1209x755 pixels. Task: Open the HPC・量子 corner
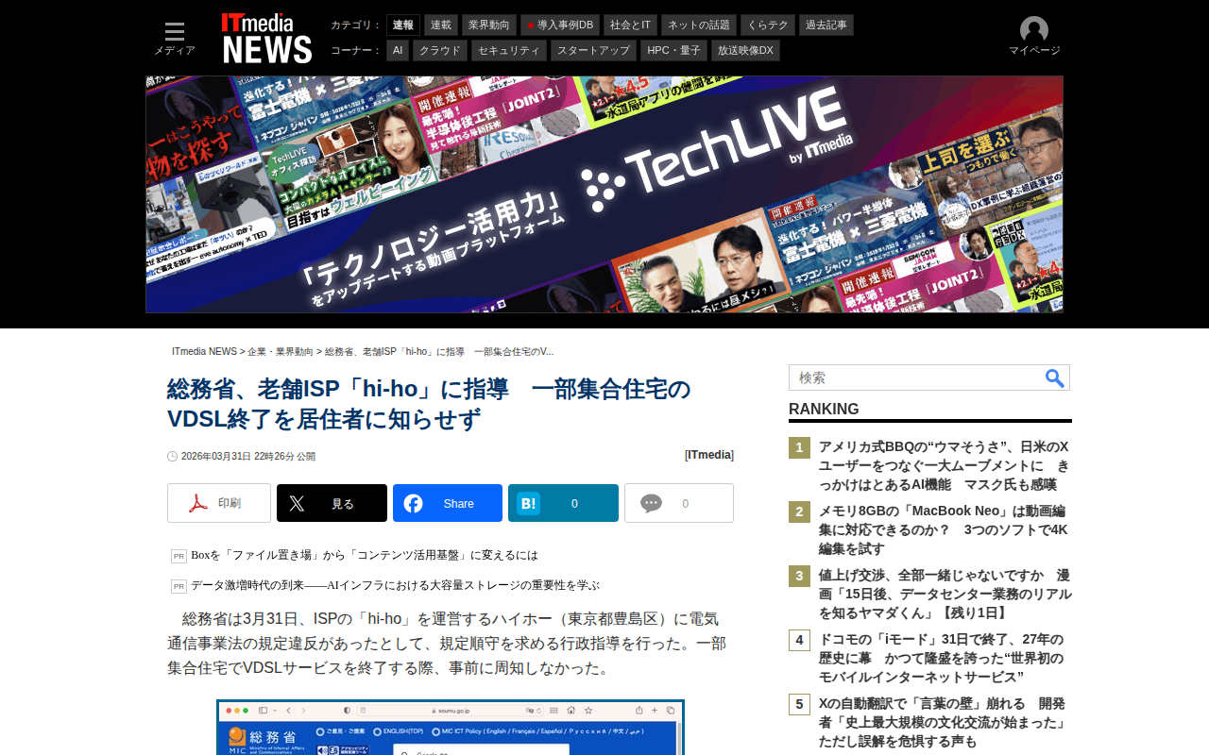click(x=673, y=50)
